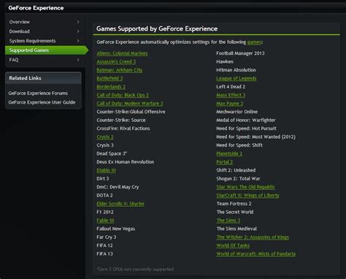Select the Football Manager 2013 entry

tap(240, 53)
